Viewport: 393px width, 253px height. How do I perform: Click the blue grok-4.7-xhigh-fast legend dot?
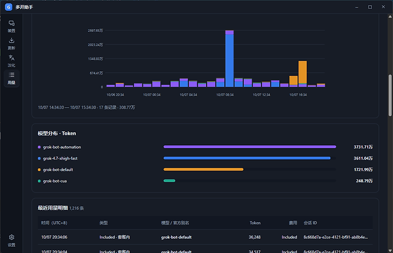click(39, 158)
